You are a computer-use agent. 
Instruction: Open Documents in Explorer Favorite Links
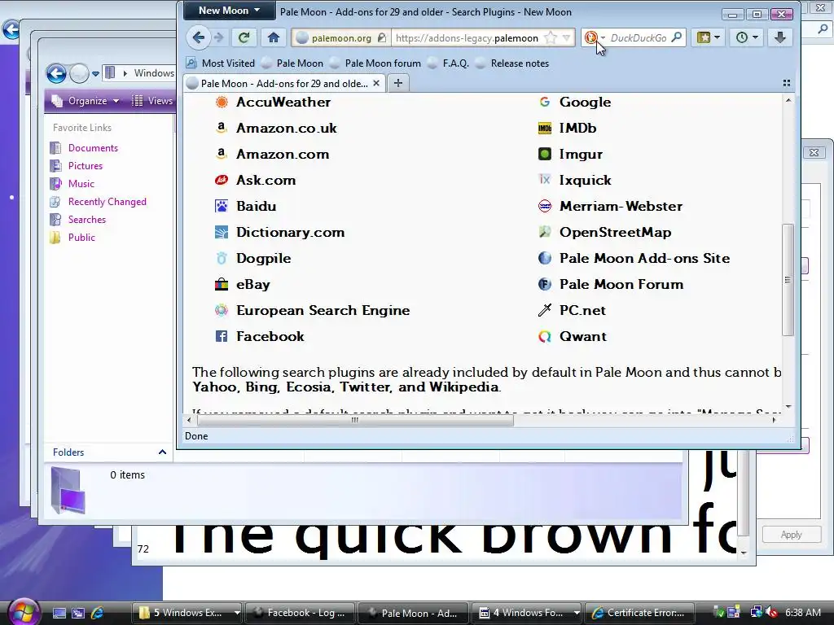click(93, 148)
